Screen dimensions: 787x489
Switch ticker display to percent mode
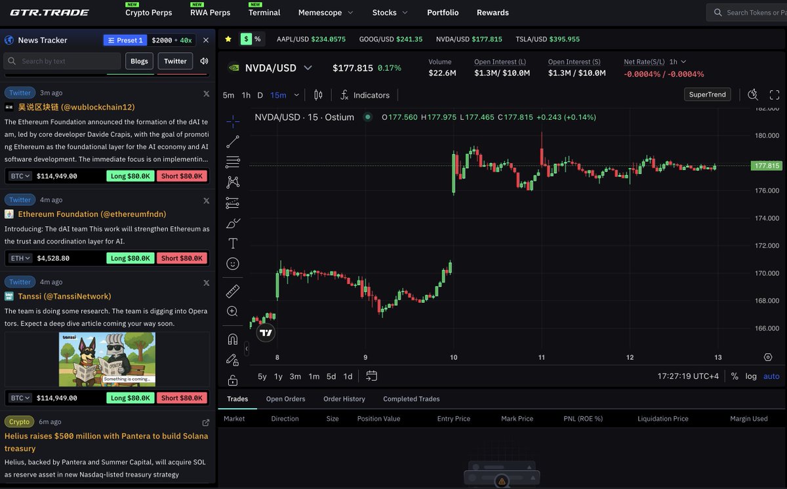[257, 39]
